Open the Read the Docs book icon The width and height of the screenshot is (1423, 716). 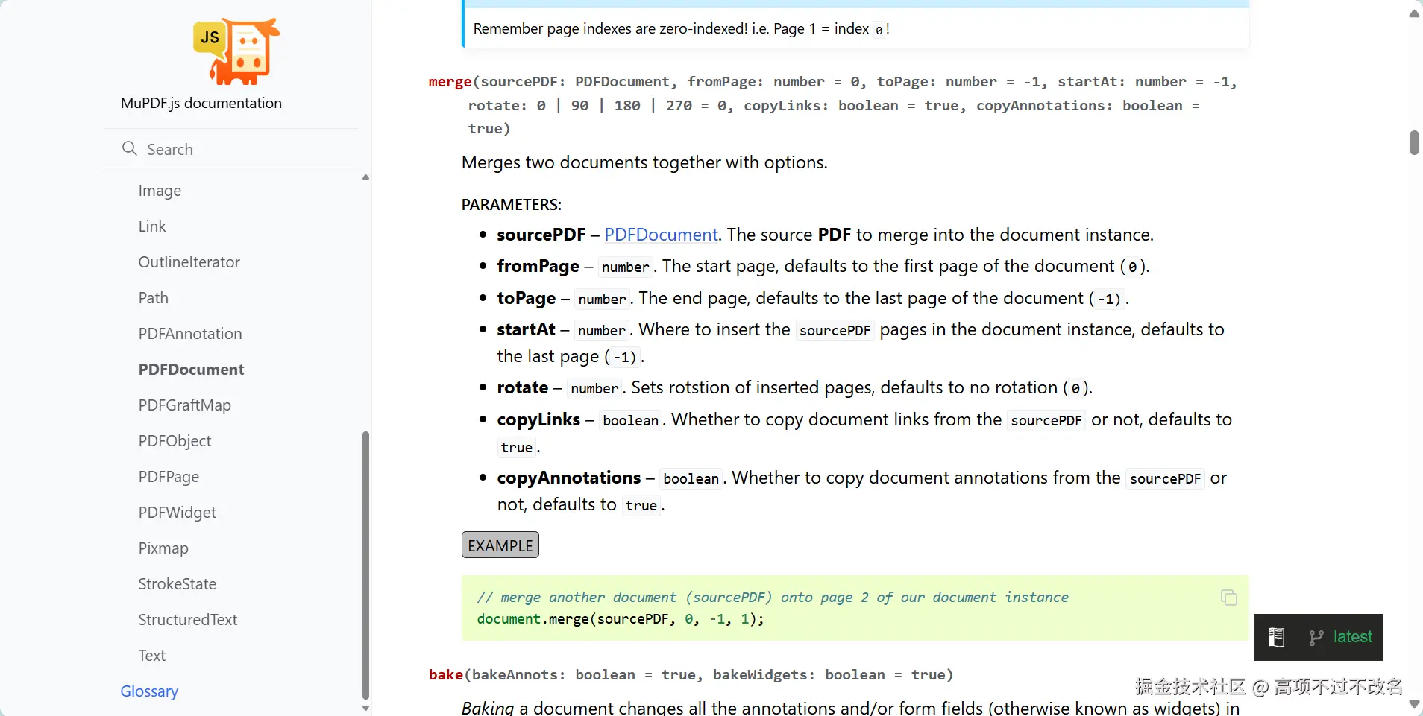tap(1276, 637)
